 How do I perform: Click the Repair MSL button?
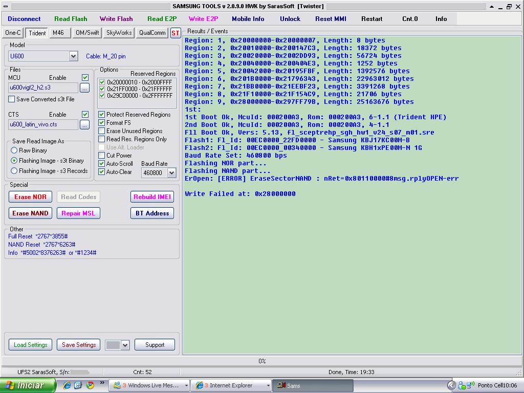(x=78, y=213)
